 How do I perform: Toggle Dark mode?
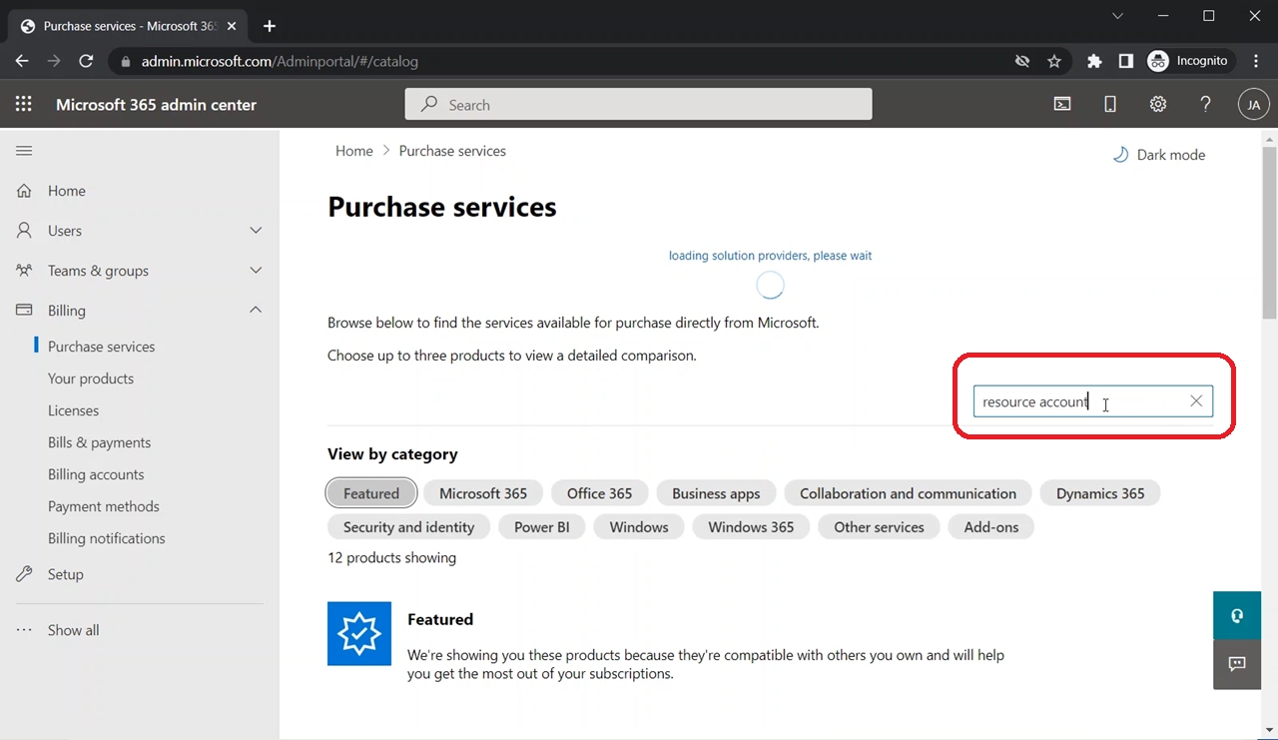[x=1159, y=155]
